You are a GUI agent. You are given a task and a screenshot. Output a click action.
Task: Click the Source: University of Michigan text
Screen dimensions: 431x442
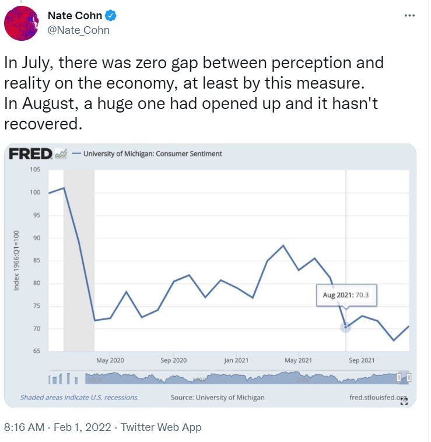point(217,397)
